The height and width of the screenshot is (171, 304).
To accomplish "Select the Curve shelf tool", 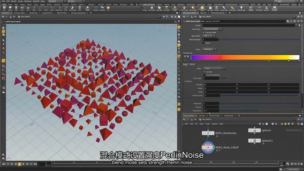I will [52, 8].
